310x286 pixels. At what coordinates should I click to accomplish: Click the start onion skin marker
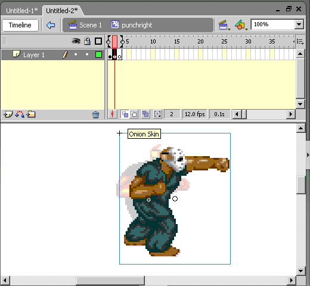(x=108, y=42)
